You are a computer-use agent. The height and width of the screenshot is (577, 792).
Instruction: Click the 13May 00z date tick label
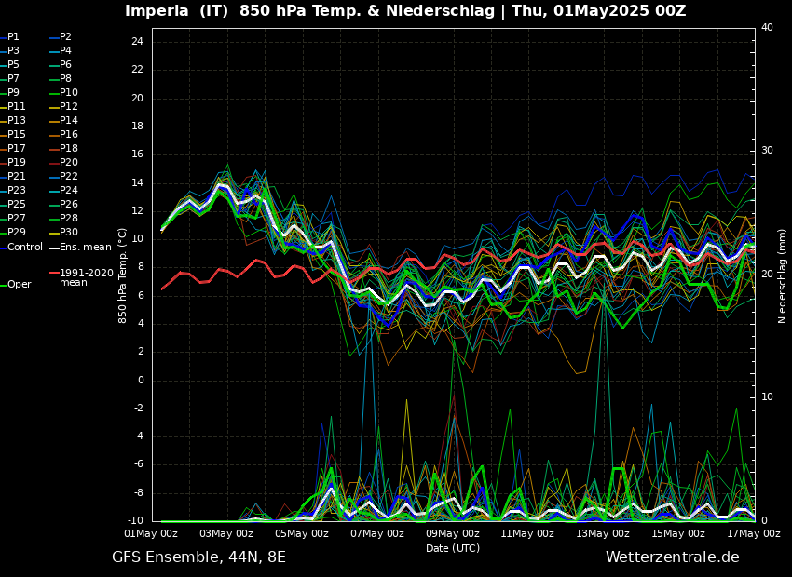click(x=603, y=534)
